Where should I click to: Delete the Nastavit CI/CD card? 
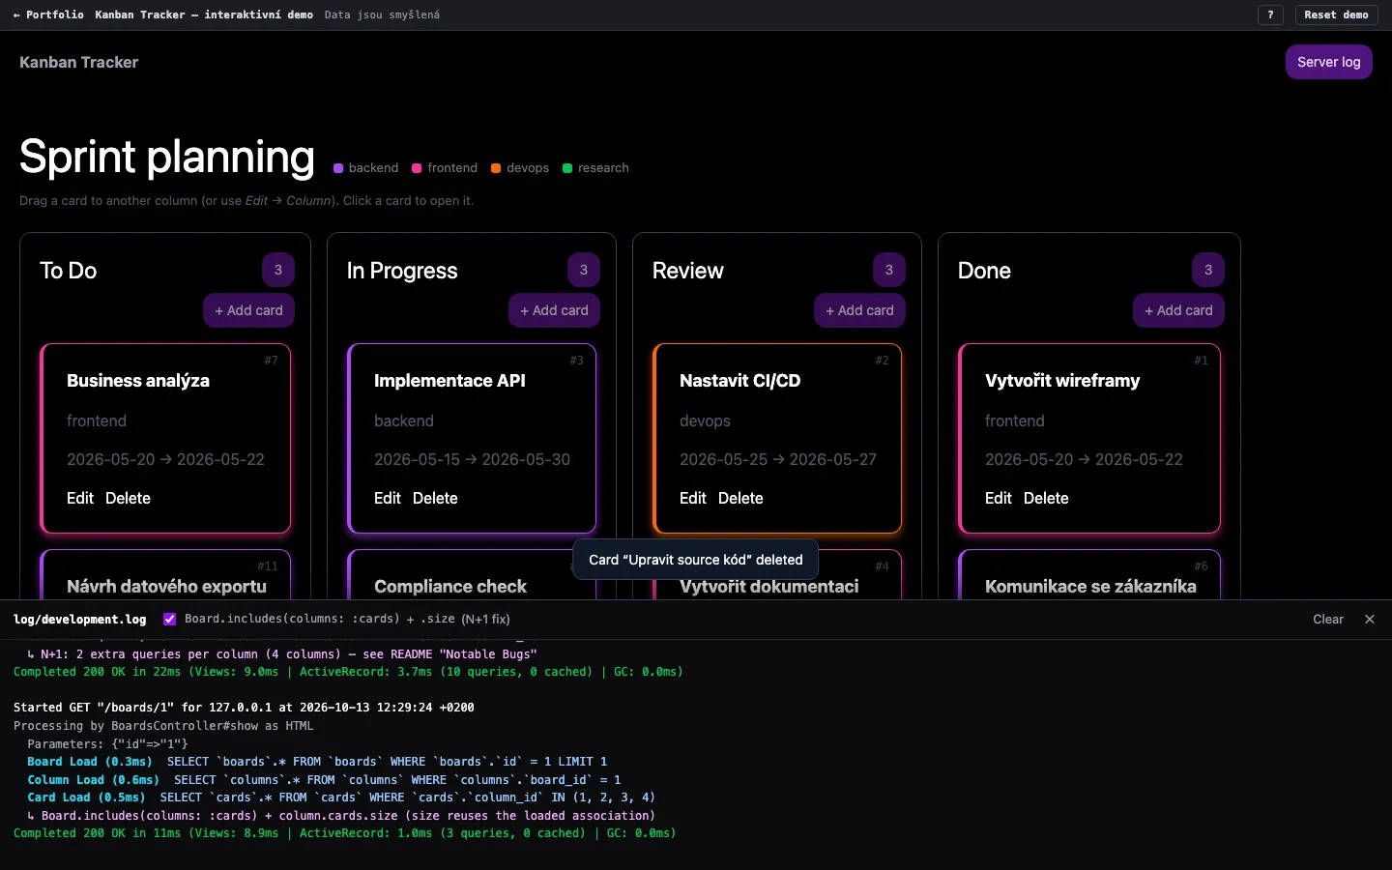[x=740, y=498]
